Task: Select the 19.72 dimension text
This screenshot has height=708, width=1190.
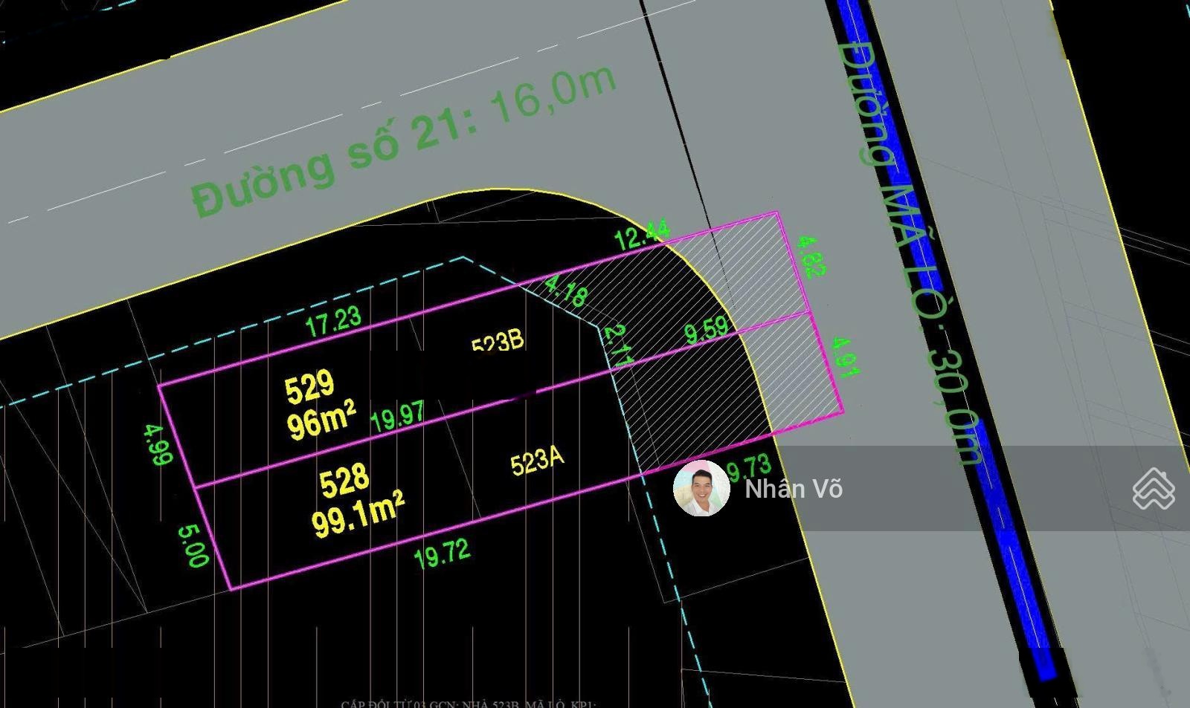Action: [443, 553]
